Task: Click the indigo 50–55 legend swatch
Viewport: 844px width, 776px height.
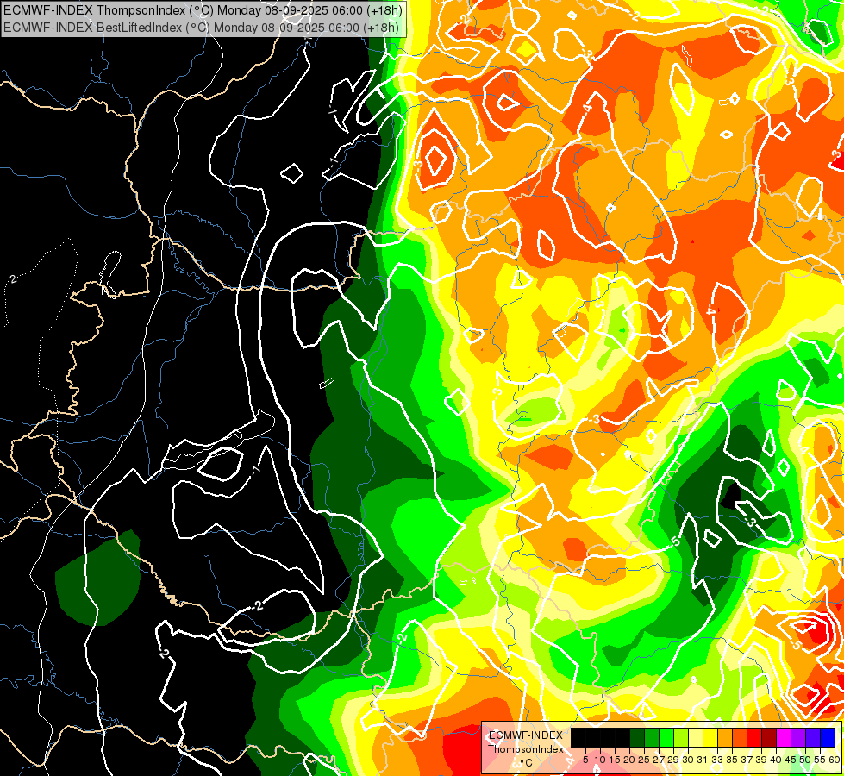Action: 813,737
